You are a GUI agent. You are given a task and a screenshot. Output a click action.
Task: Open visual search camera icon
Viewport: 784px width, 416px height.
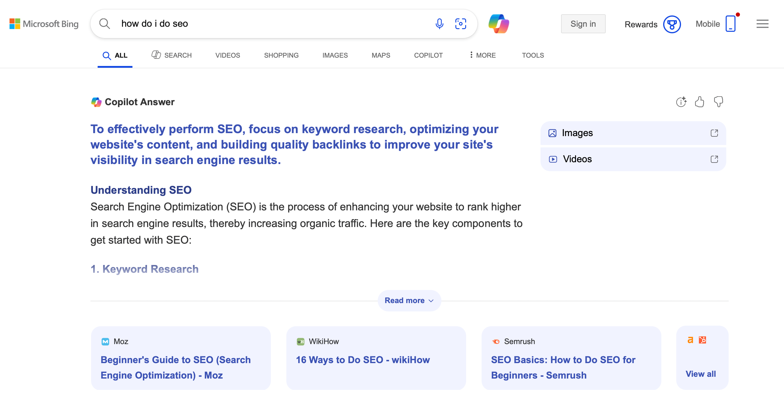coord(460,24)
